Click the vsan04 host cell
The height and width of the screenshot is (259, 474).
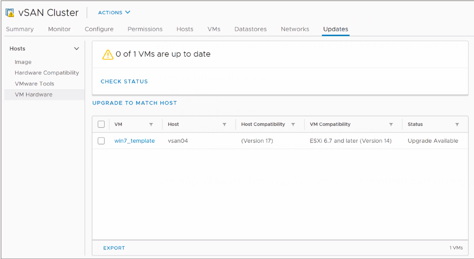coord(178,141)
